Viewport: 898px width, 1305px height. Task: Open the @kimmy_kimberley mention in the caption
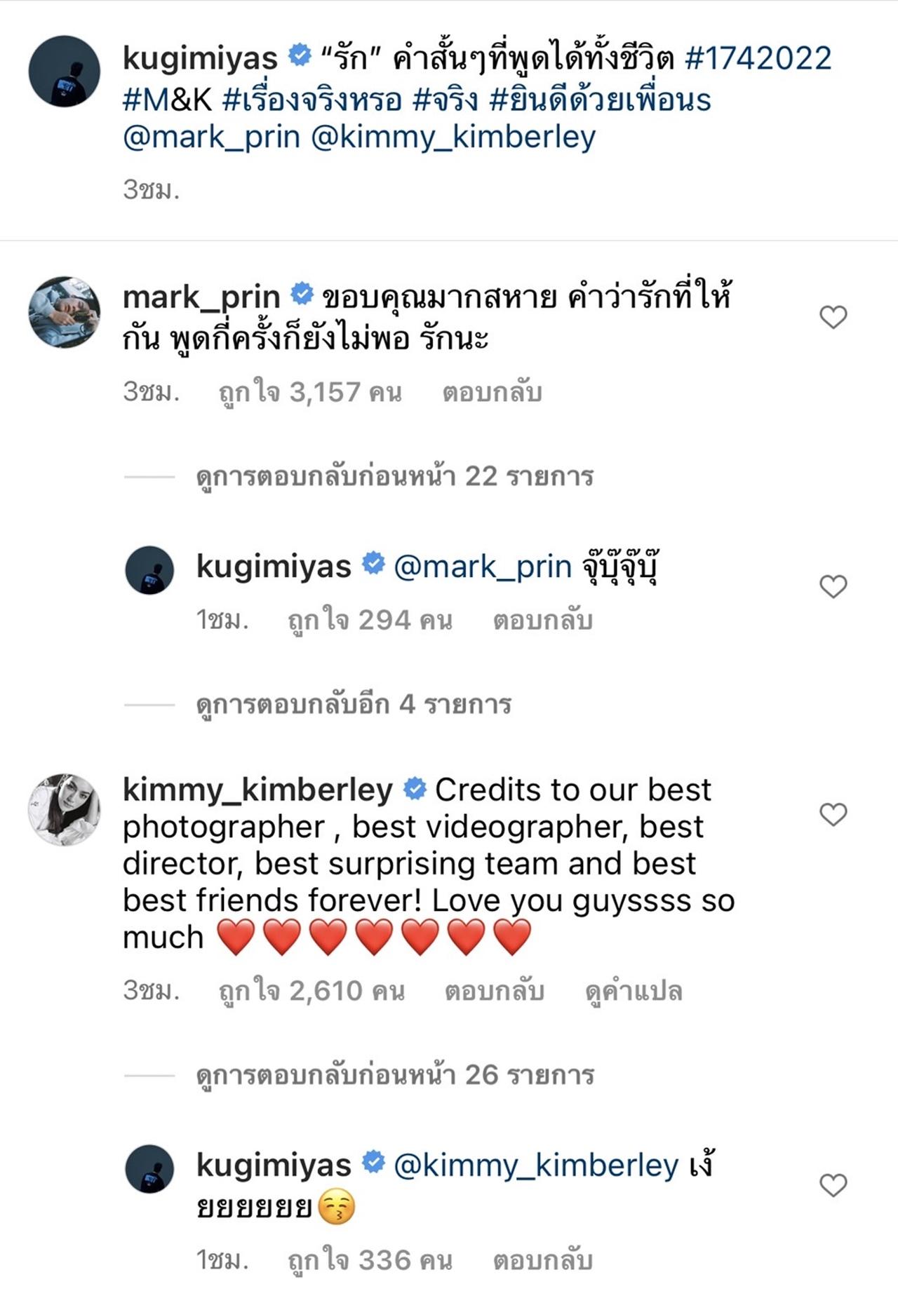(453, 137)
